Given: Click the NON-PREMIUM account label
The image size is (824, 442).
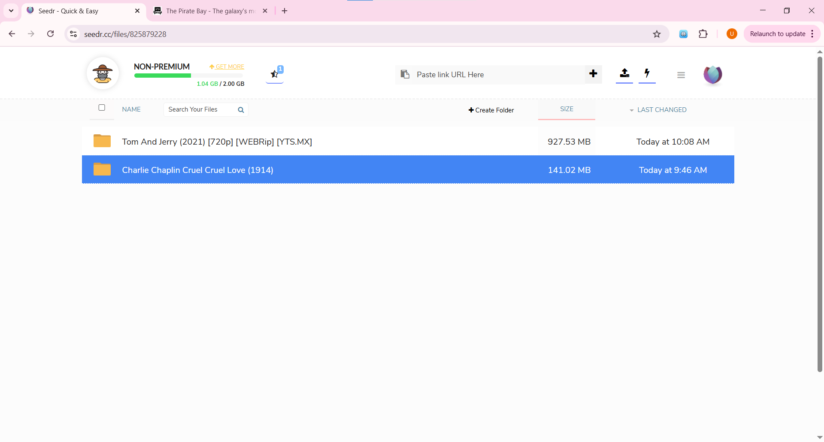Looking at the screenshot, I should [162, 67].
